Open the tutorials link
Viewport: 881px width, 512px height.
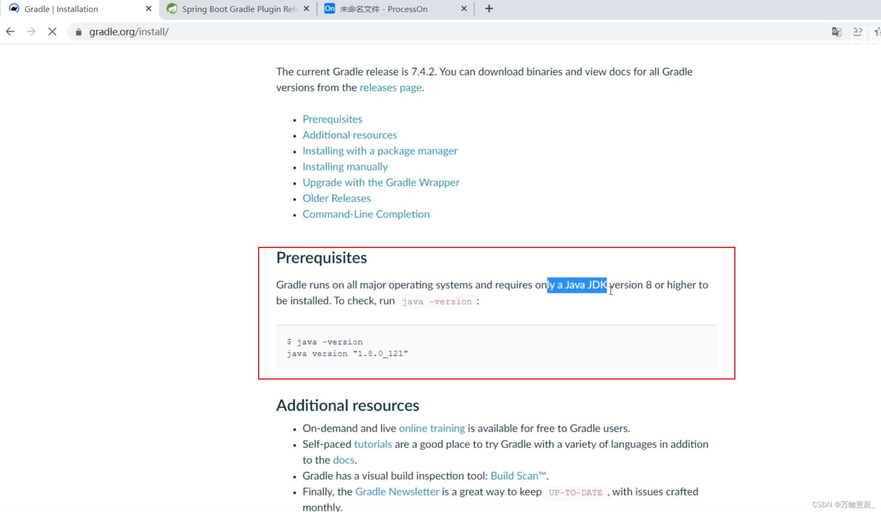point(373,444)
